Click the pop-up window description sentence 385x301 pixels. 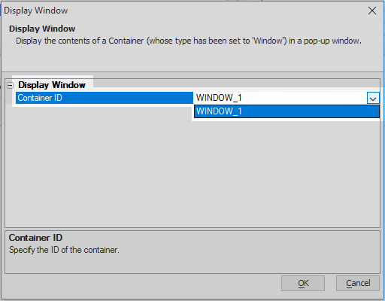pos(189,41)
